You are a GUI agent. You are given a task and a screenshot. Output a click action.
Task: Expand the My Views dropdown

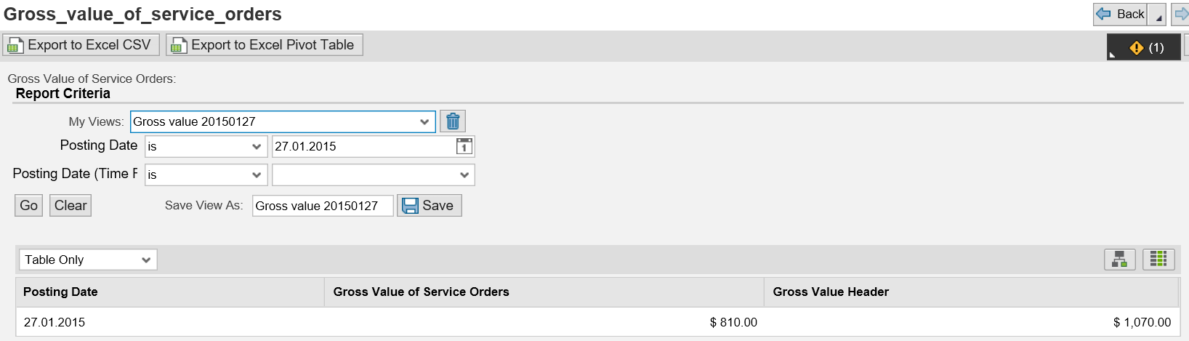[424, 121]
